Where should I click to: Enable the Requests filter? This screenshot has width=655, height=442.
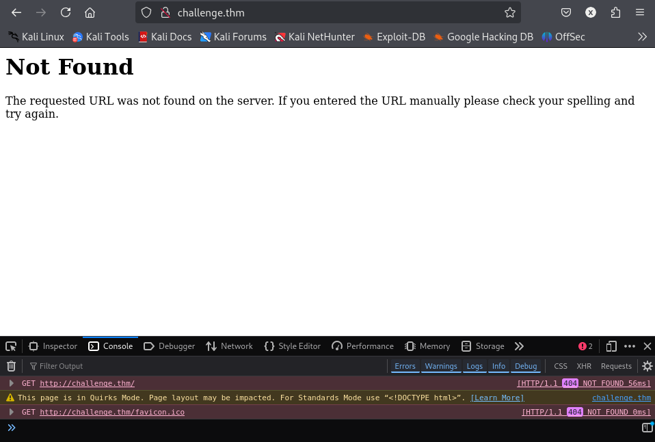point(616,366)
